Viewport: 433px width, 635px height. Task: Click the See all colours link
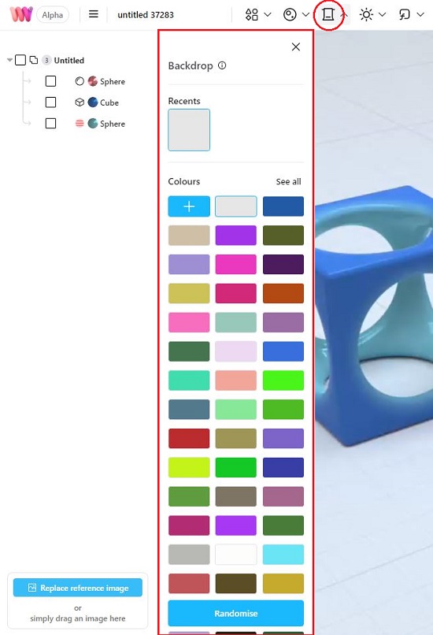tap(288, 181)
